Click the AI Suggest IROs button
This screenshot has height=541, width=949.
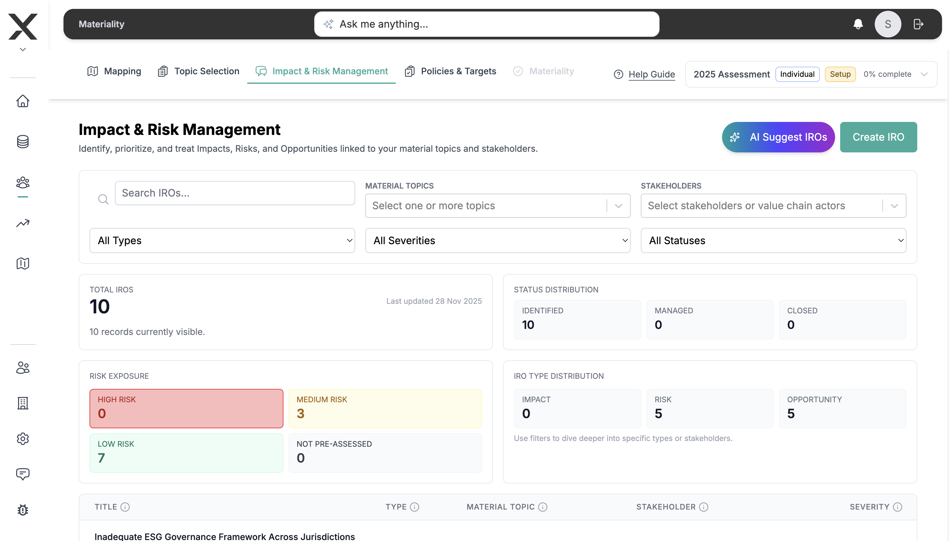778,137
